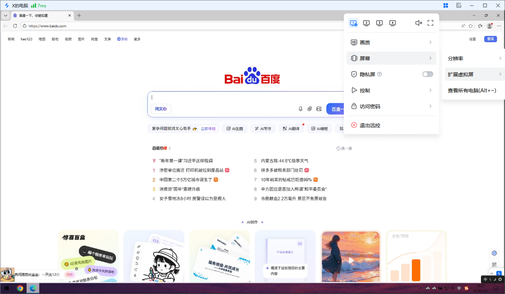Image resolution: width=505 pixels, height=294 pixels.
Task: Open Chrome from the taskbar
Action: click(x=20, y=288)
